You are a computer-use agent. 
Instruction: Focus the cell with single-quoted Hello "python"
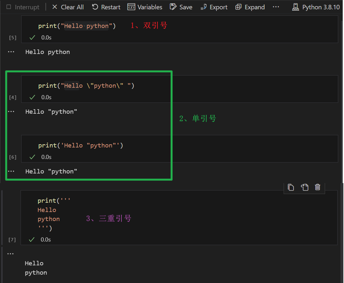point(193,146)
